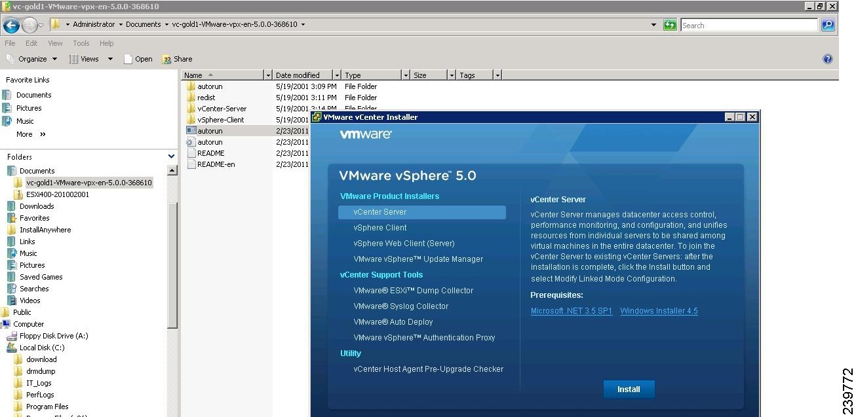
Task: Select vSphere Client installer option
Action: coord(380,228)
